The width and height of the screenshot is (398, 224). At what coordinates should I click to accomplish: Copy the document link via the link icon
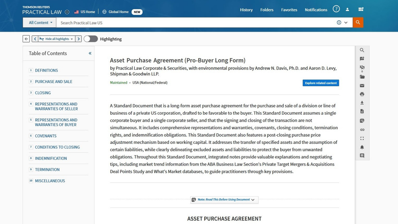[x=362, y=130]
